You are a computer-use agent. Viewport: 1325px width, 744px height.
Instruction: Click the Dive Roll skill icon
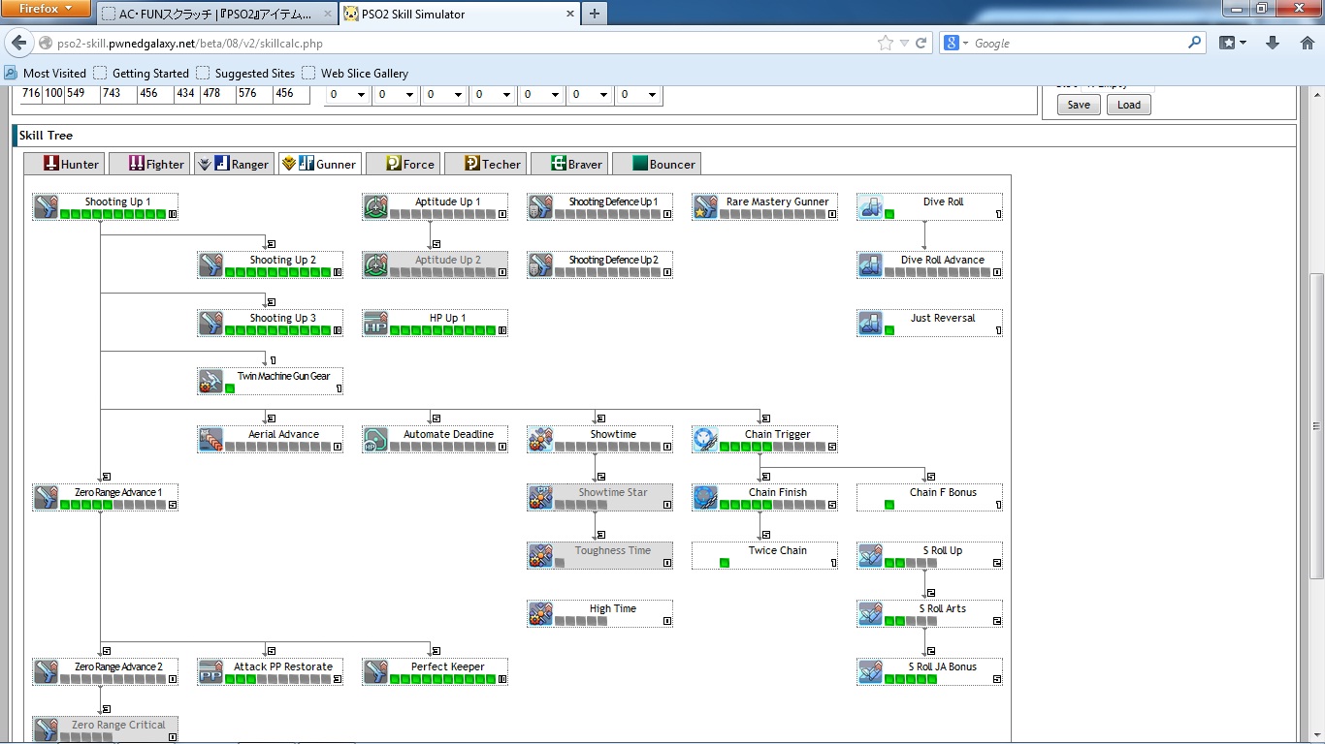coord(871,207)
